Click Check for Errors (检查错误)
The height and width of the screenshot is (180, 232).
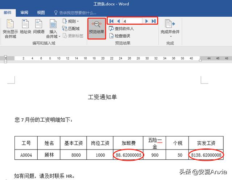tap(119, 36)
